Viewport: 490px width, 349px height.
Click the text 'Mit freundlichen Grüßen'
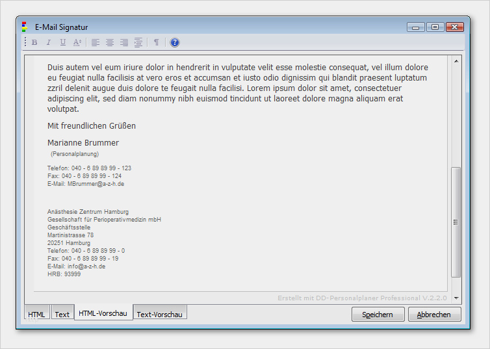pos(92,126)
